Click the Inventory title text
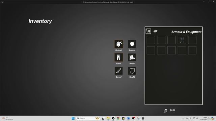 coord(40,21)
